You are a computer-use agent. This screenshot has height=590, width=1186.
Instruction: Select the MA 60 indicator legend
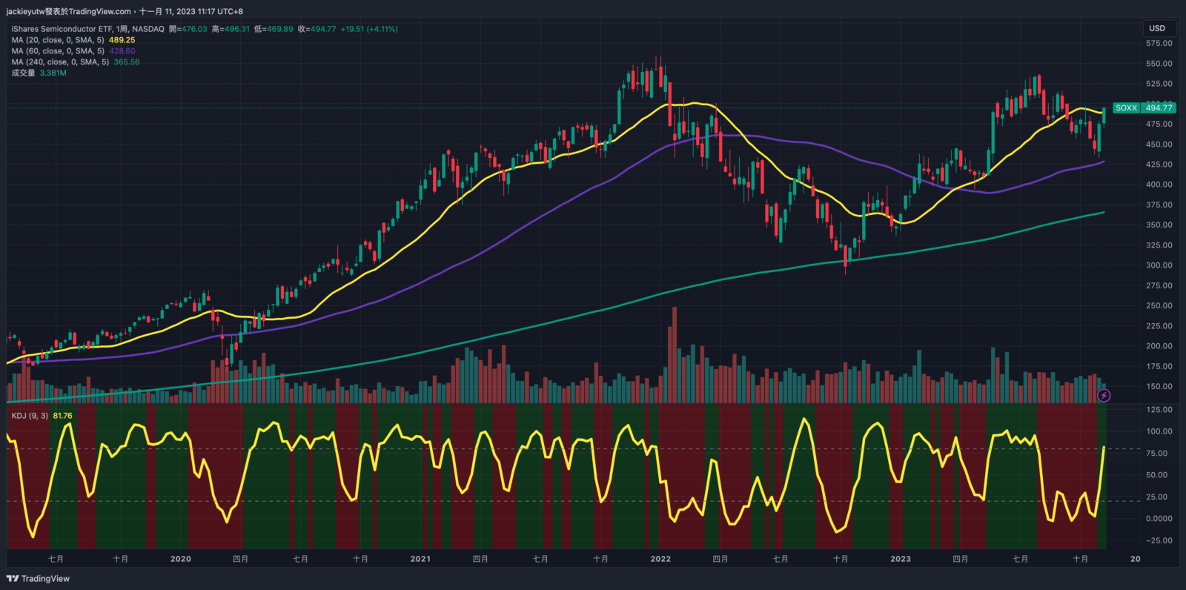(58, 51)
